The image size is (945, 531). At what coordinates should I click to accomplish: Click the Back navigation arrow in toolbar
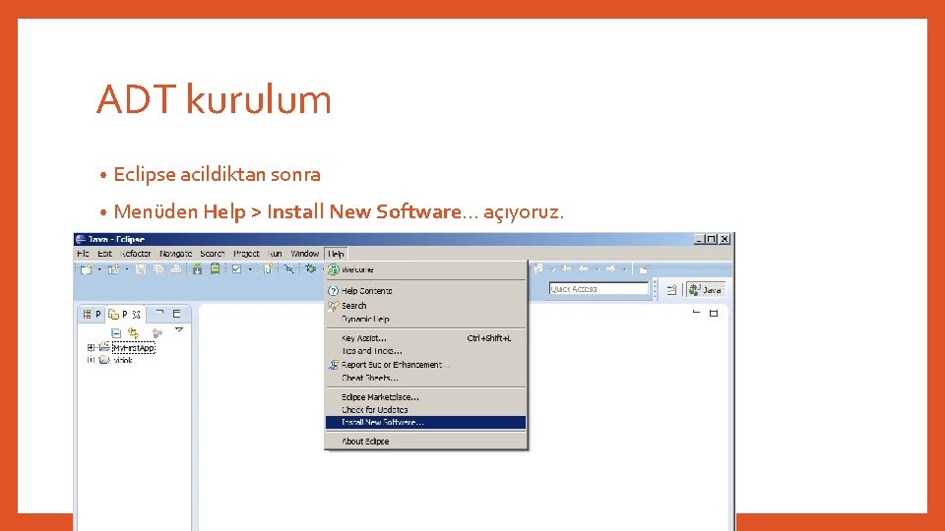click(583, 269)
